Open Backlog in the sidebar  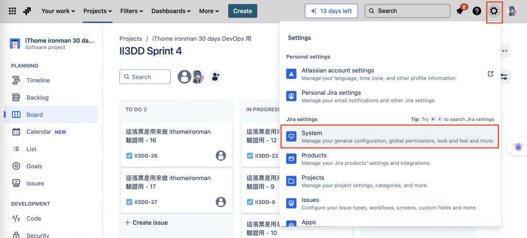(x=51, y=98)
